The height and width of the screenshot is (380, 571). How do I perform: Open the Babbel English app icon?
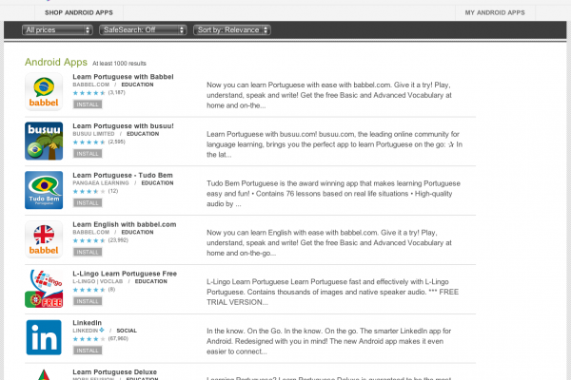(x=44, y=239)
